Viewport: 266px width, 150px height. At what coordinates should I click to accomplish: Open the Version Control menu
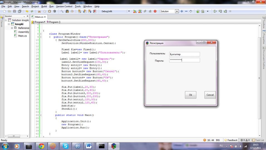(x=64, y=6)
